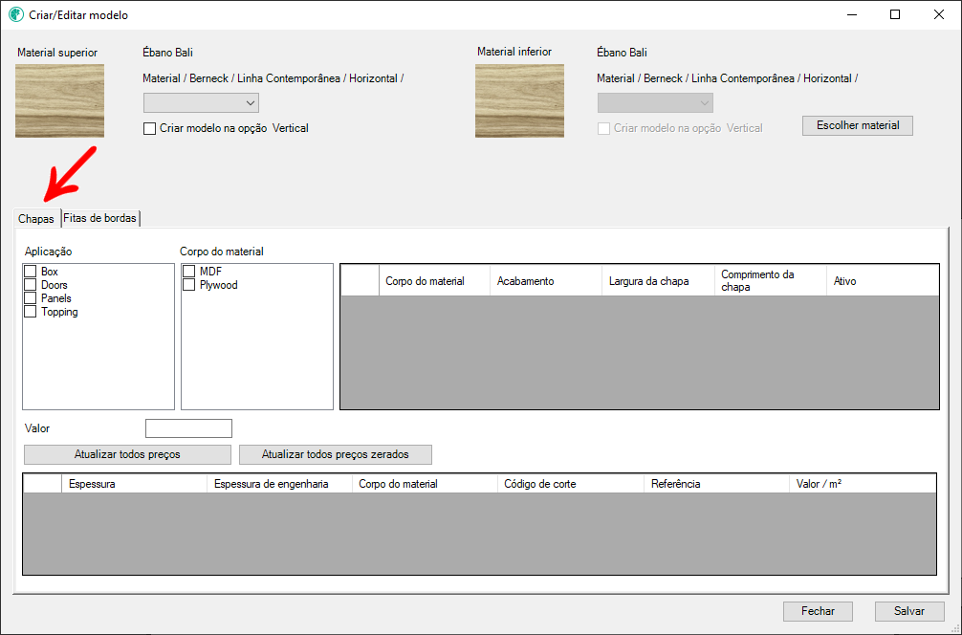Tick the Doors application checkbox
962x635 pixels.
tap(31, 285)
